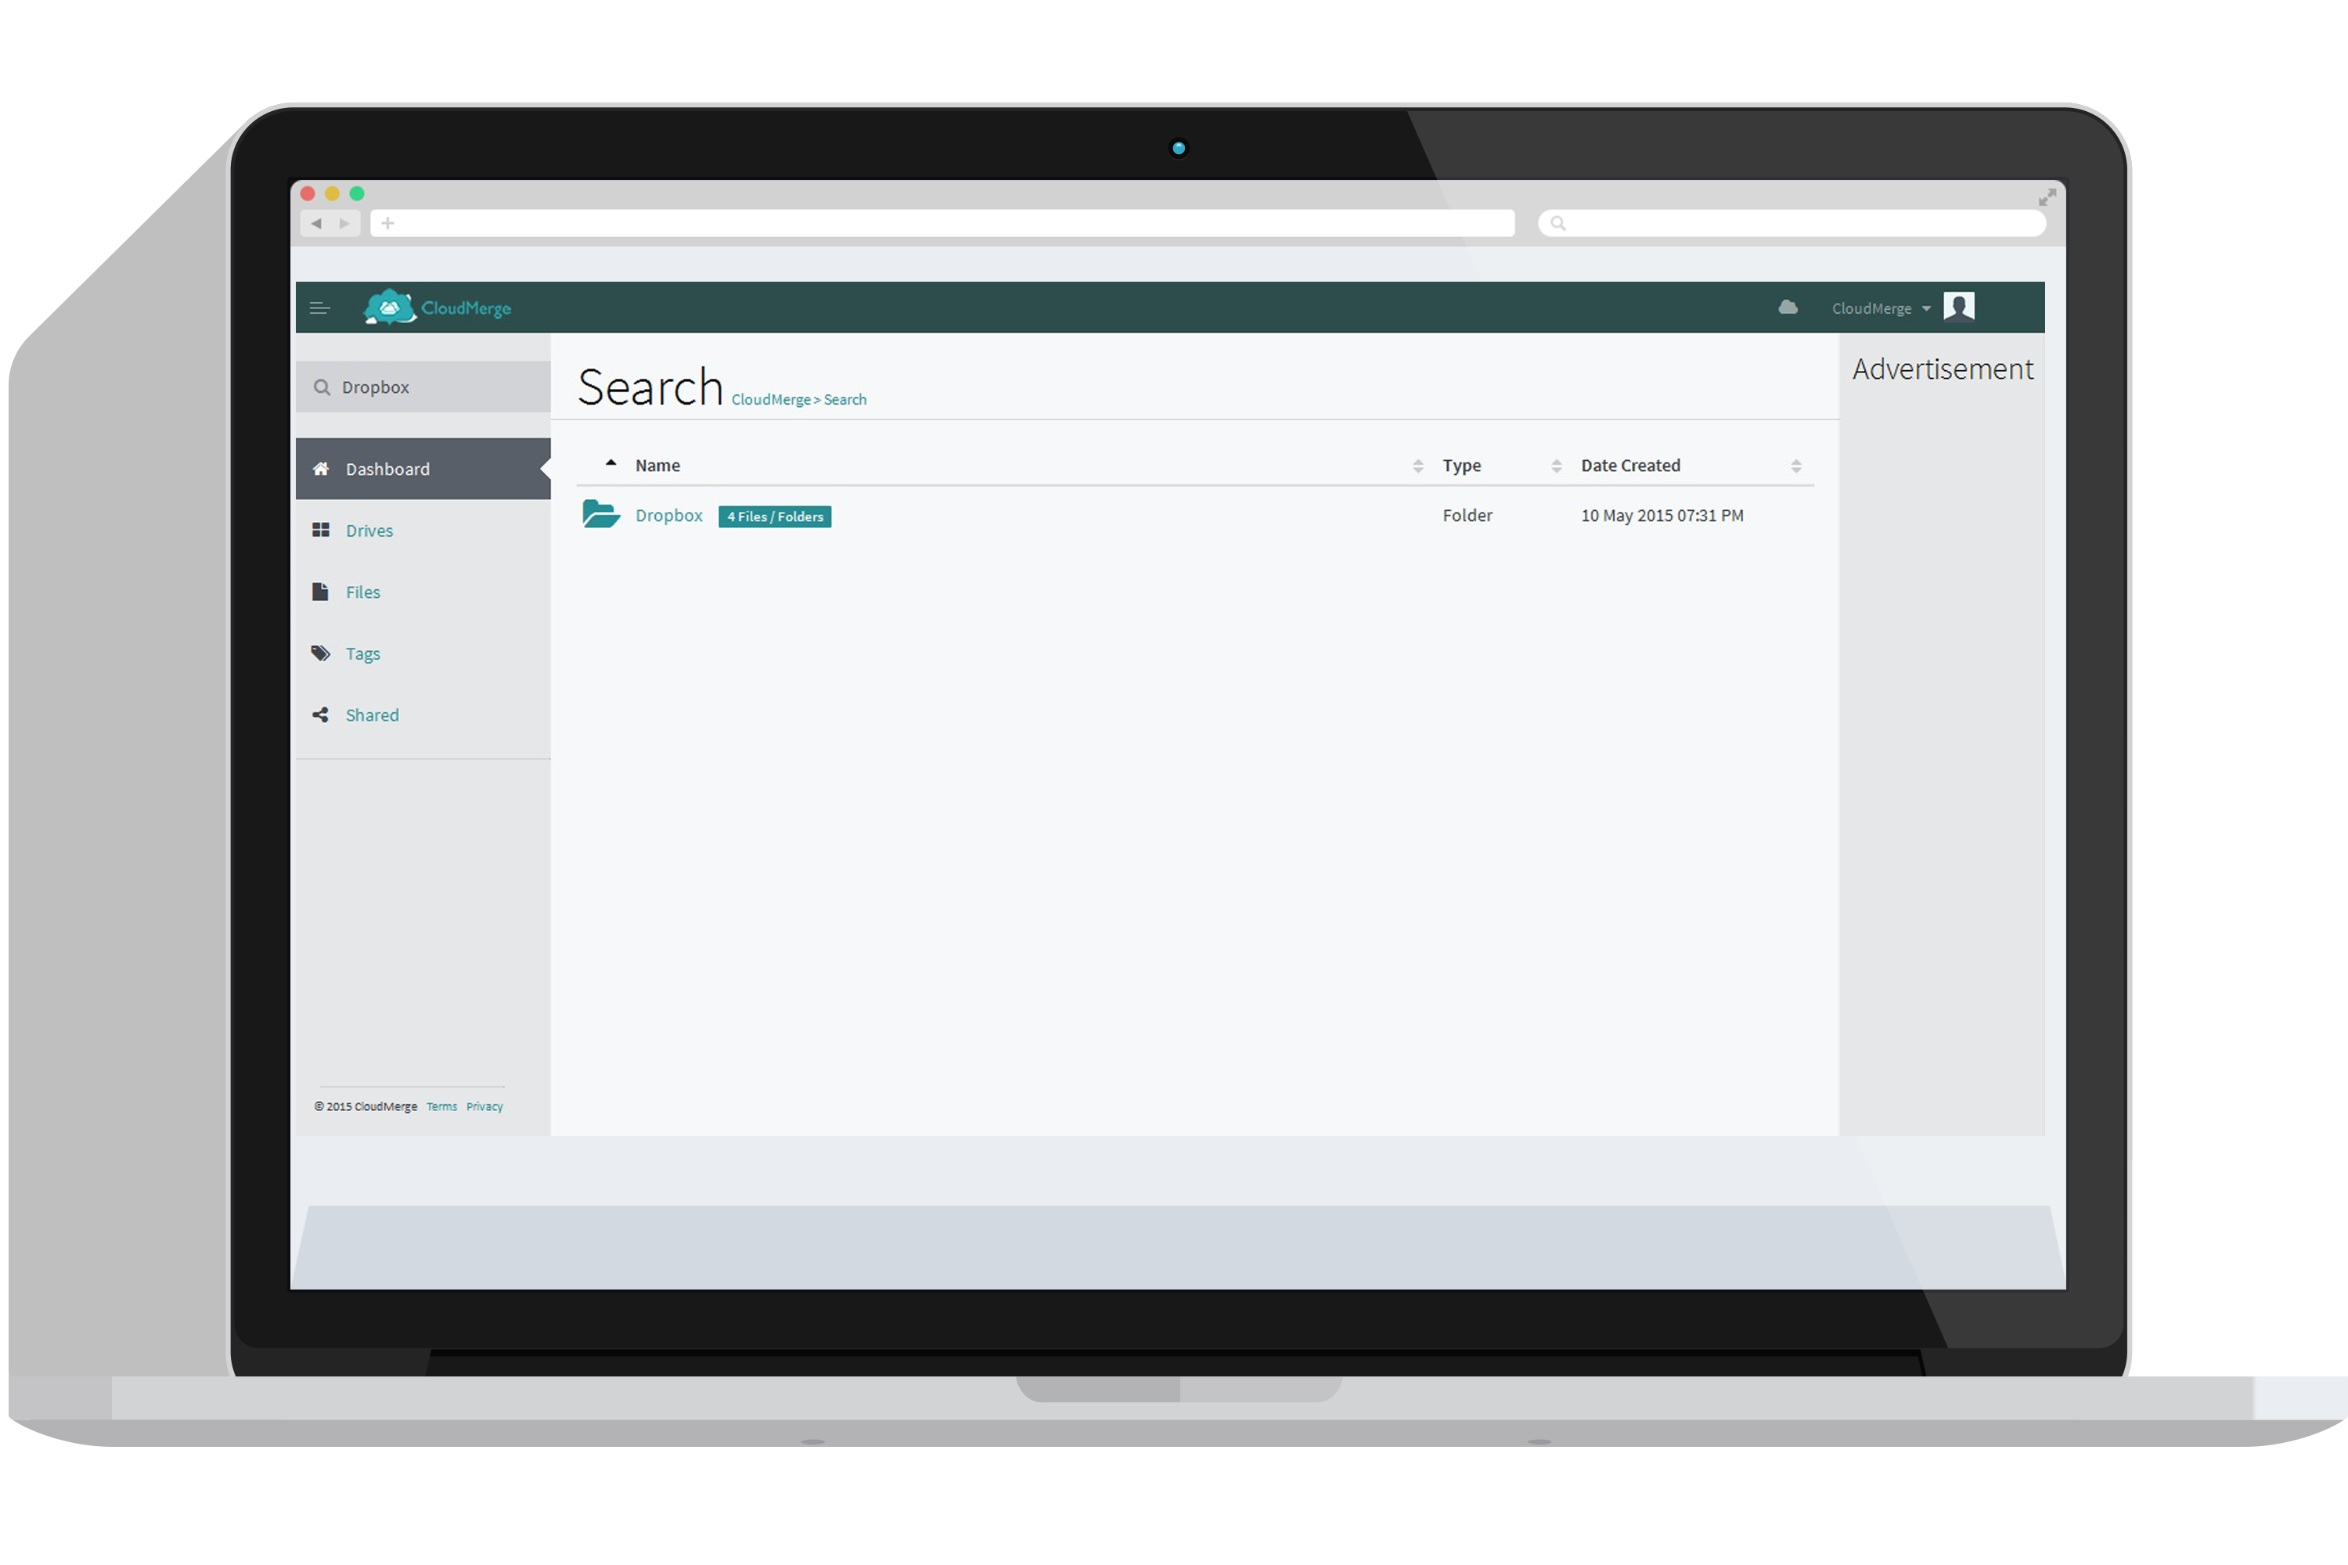Open the Dropbox folder link

click(x=669, y=516)
